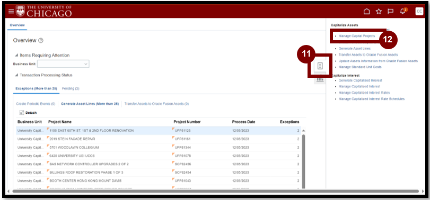Select row BAS NETWORK CONTROLLER UPGRADES 2 OF 2

click(x=158, y=164)
